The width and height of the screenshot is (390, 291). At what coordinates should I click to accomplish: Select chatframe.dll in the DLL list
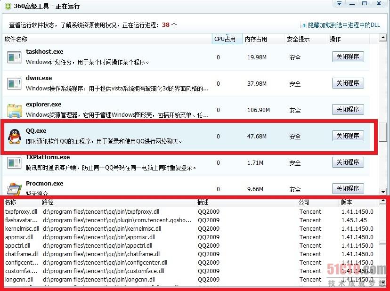pyautogui.click(x=22, y=254)
